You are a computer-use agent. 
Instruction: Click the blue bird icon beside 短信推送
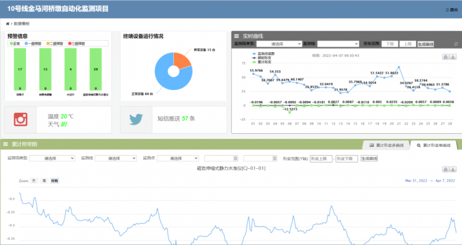136,119
